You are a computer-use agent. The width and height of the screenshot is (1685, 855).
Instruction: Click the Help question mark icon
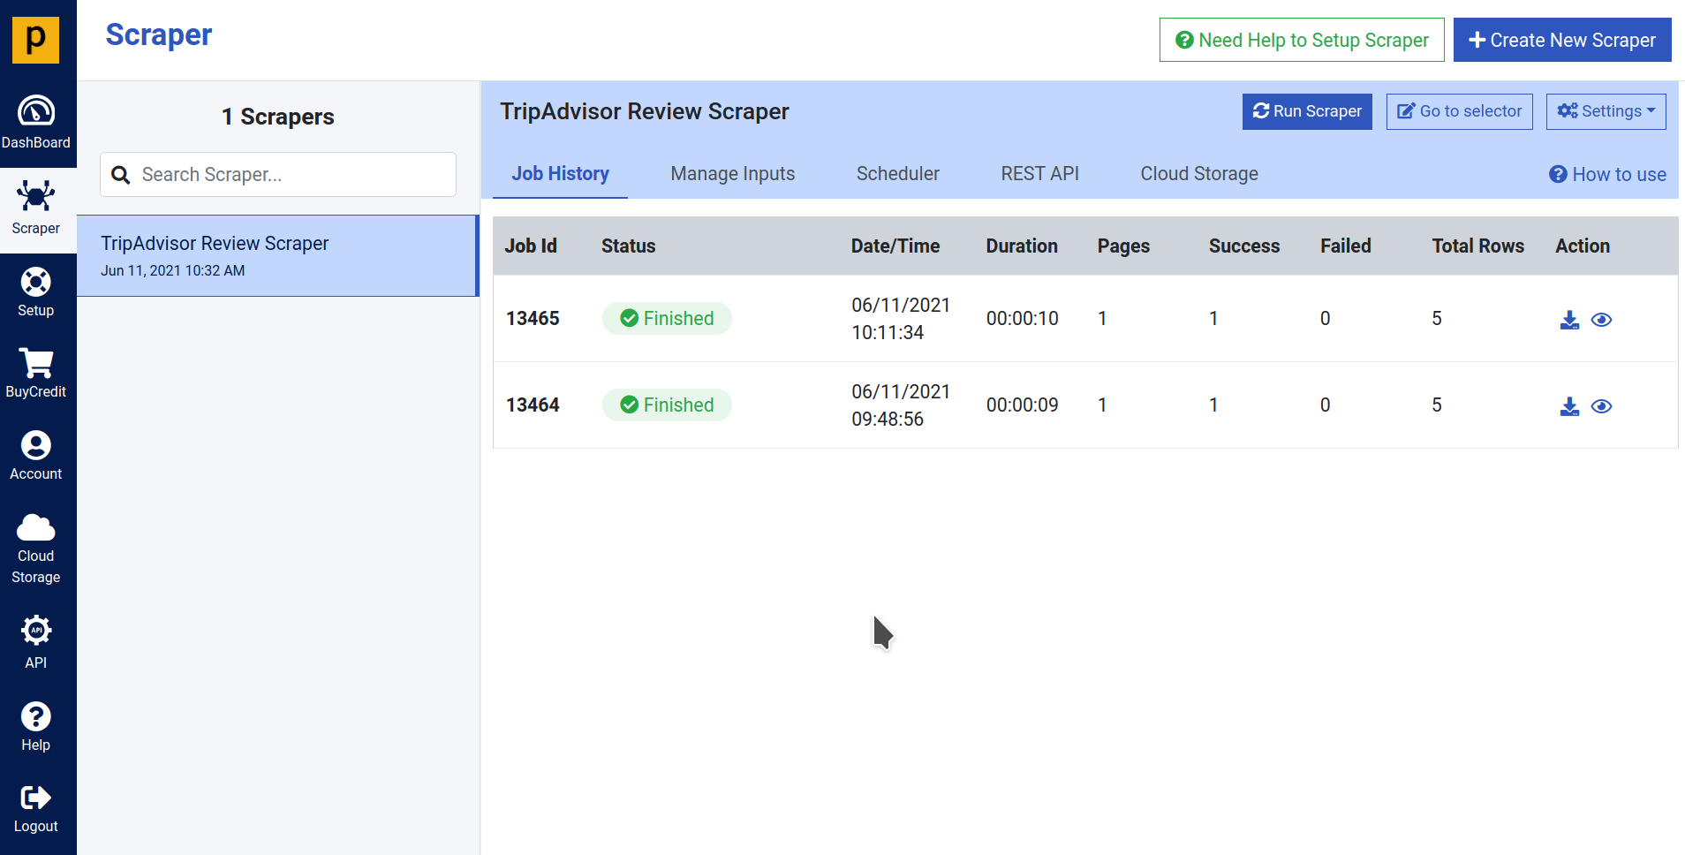tap(36, 716)
